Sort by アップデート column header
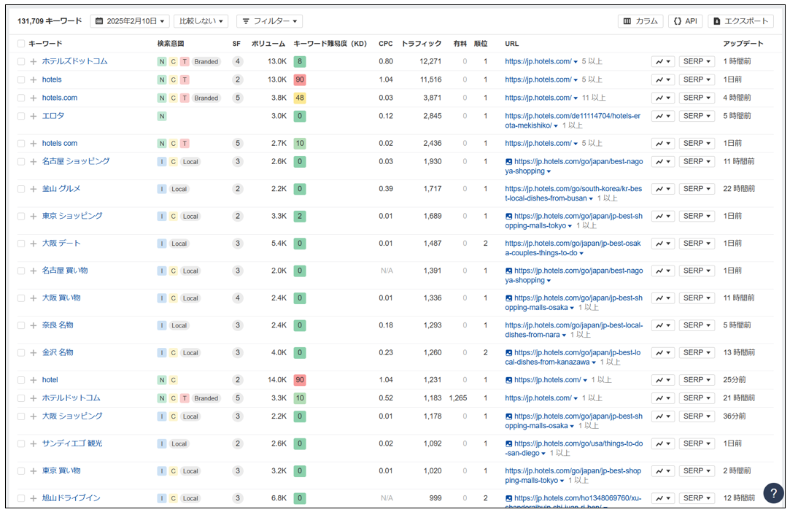The width and height of the screenshot is (790, 512). (x=743, y=44)
